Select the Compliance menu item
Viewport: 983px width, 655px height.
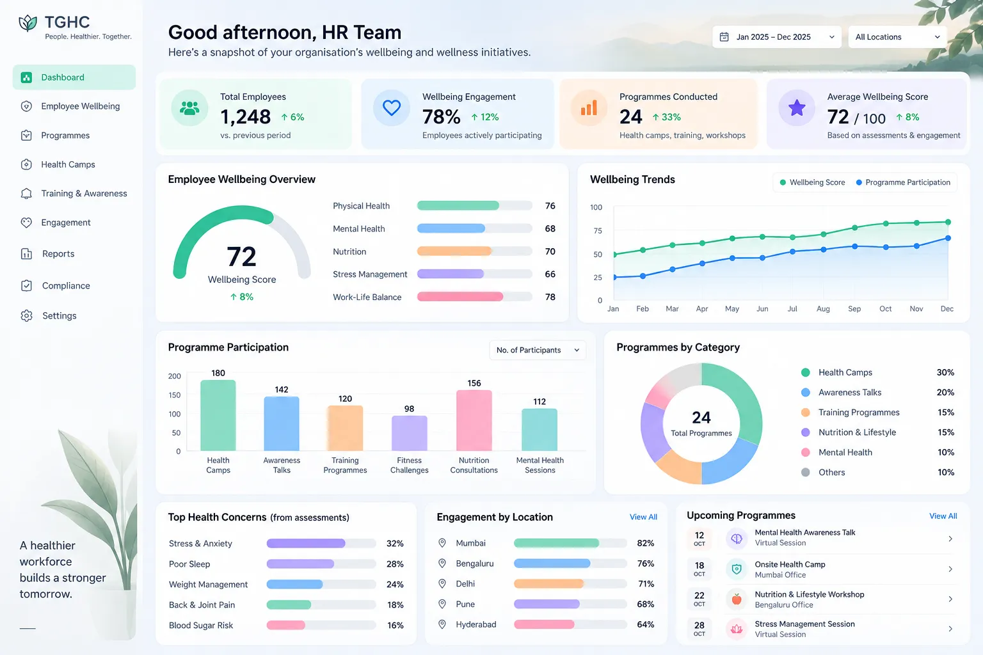74,286
